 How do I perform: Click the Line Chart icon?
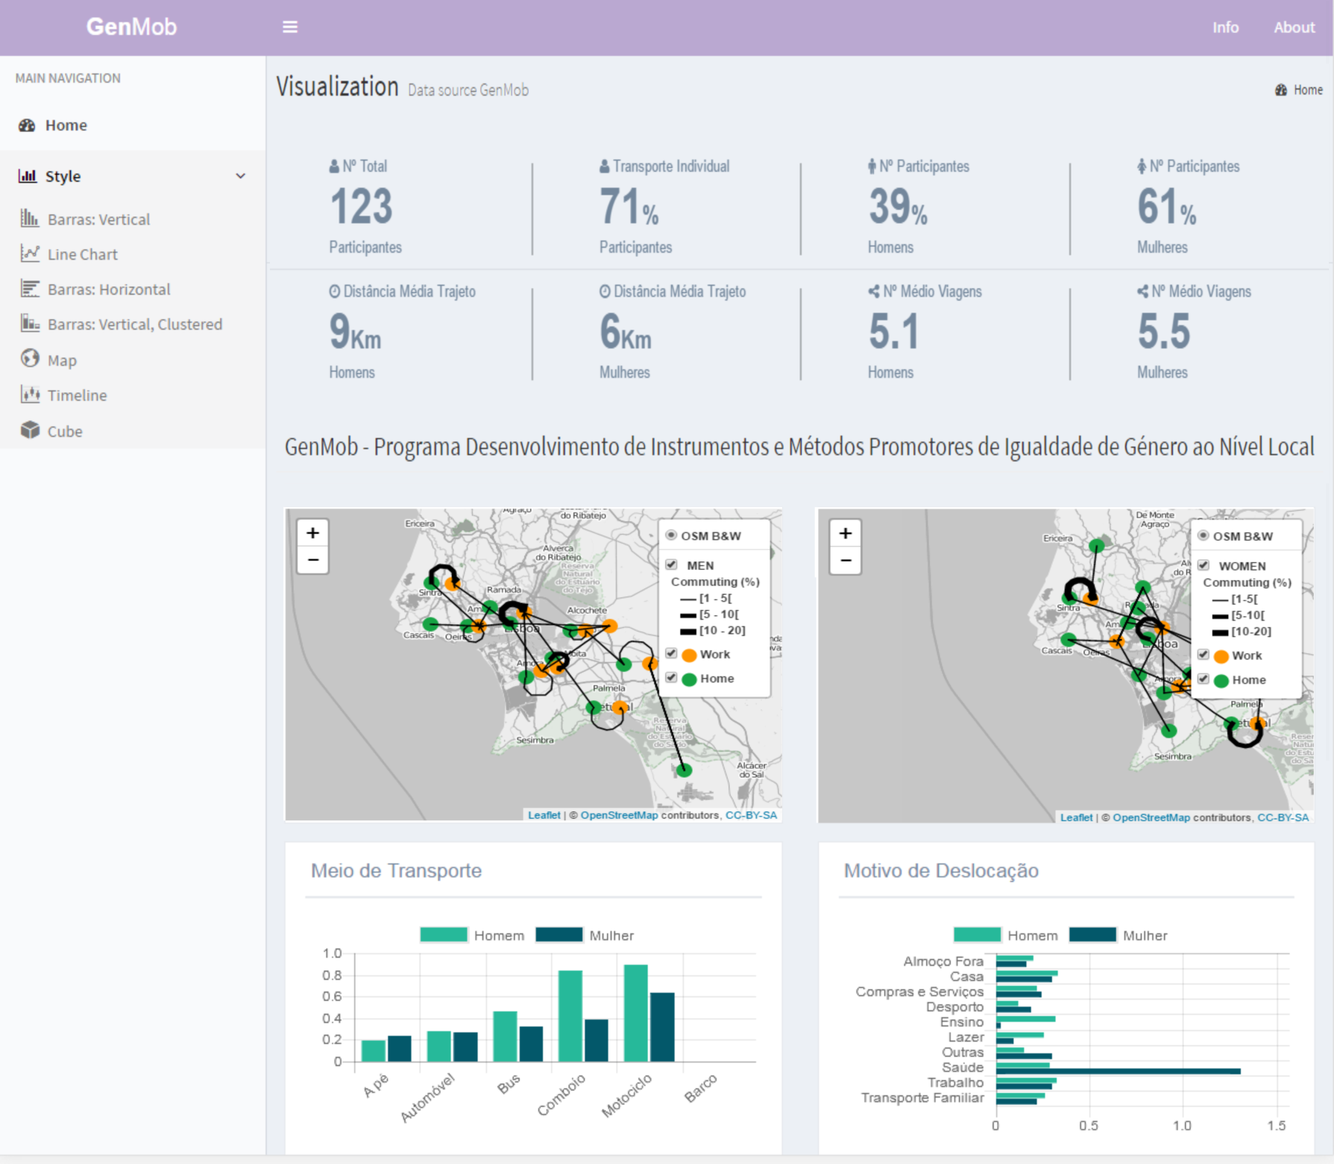click(x=30, y=254)
